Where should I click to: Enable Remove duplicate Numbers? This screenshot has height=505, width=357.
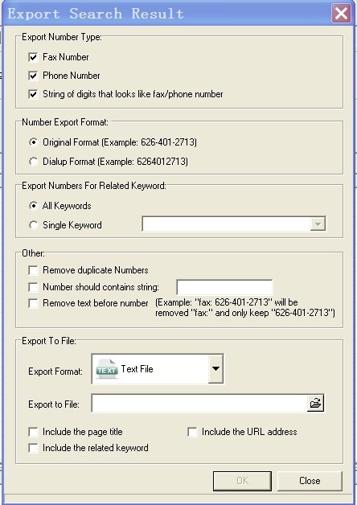33,270
